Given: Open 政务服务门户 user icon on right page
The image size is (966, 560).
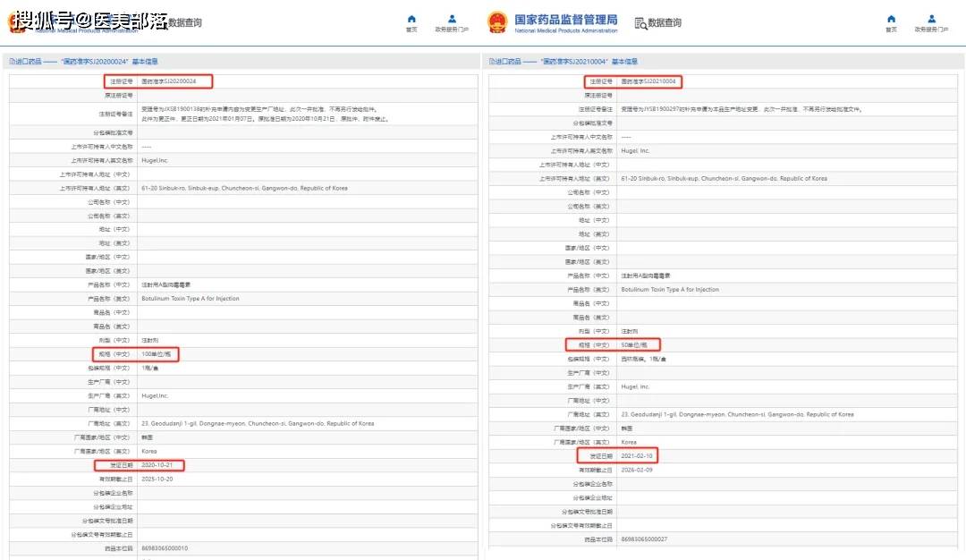Looking at the screenshot, I should pos(931,19).
